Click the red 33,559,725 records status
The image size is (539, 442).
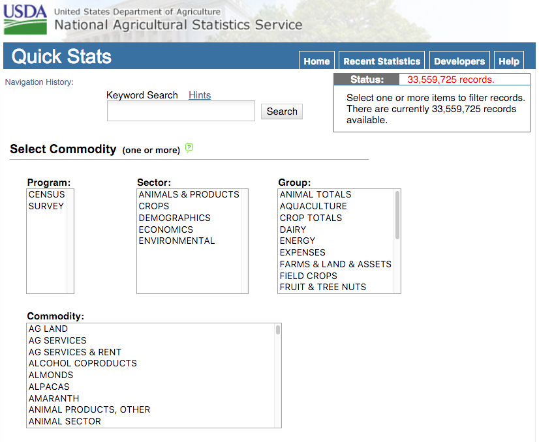click(x=451, y=80)
